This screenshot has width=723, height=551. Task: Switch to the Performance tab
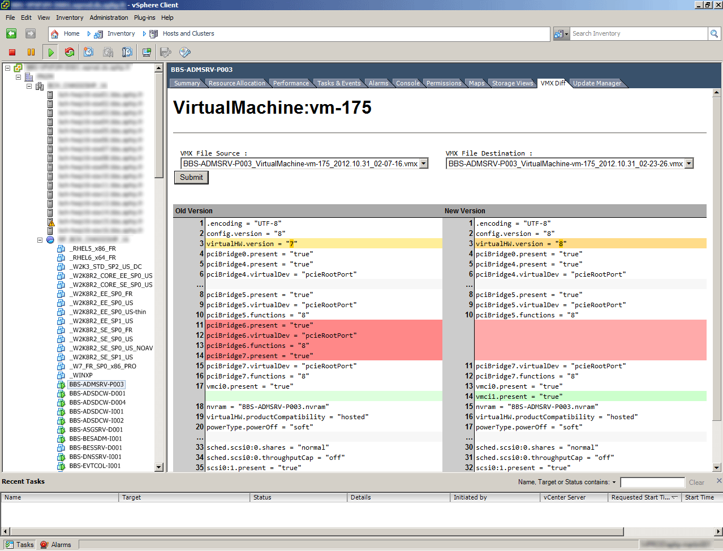coord(291,83)
